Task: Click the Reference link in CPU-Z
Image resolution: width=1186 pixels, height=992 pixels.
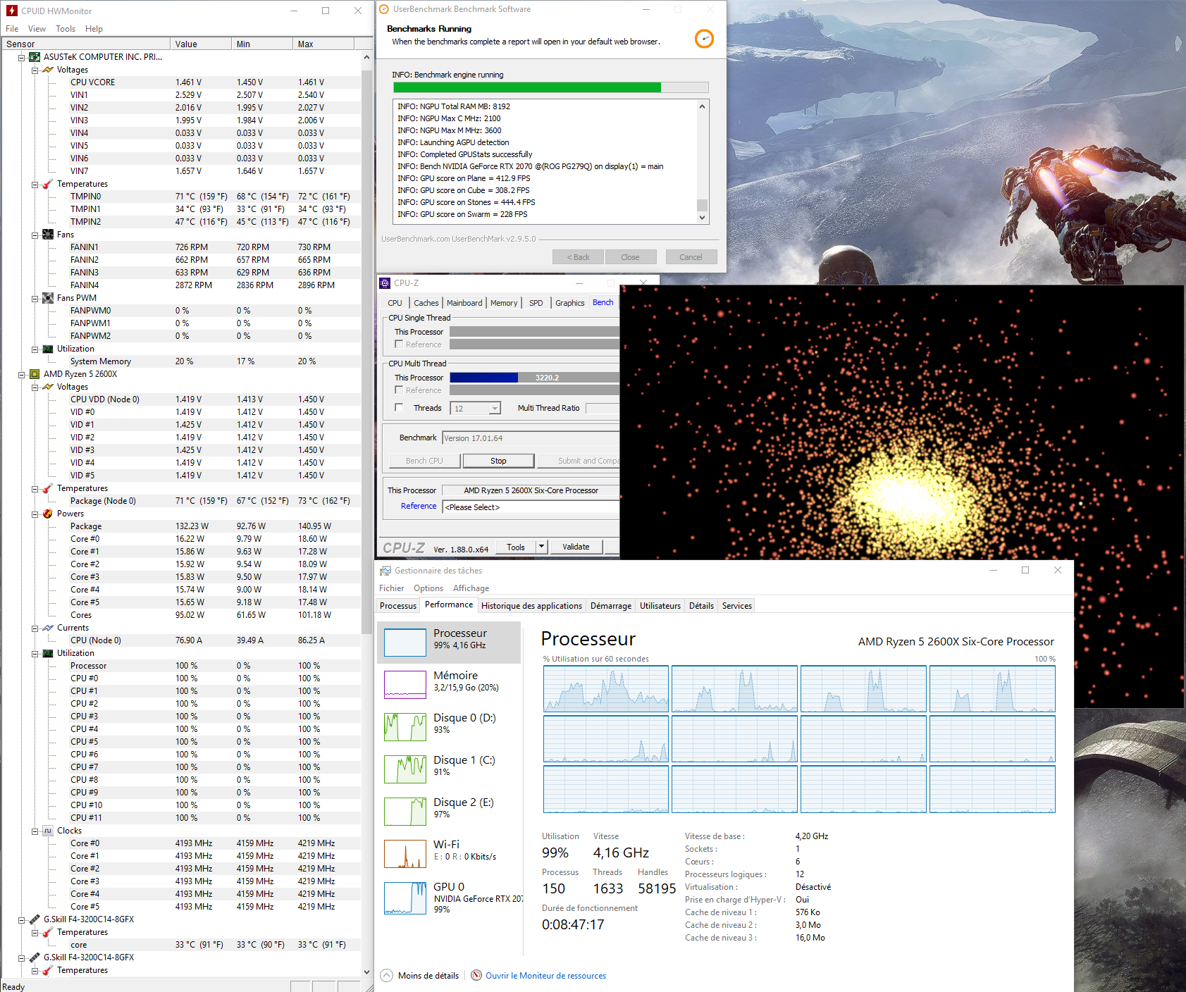Action: pos(419,506)
